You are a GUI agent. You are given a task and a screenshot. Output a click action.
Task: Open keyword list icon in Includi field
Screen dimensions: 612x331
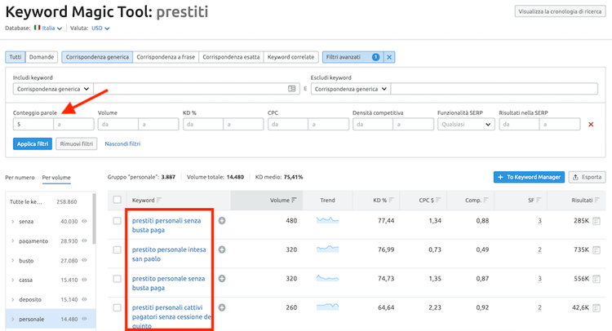click(291, 89)
